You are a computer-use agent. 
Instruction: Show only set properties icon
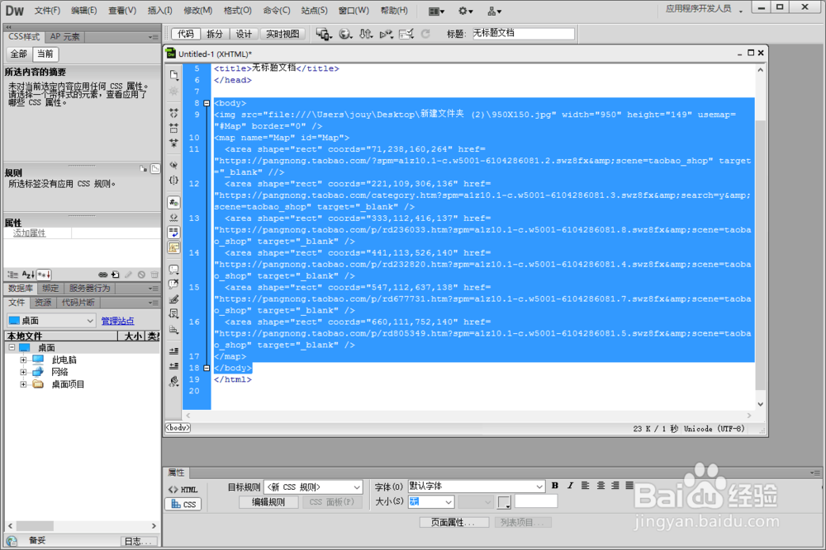point(45,275)
